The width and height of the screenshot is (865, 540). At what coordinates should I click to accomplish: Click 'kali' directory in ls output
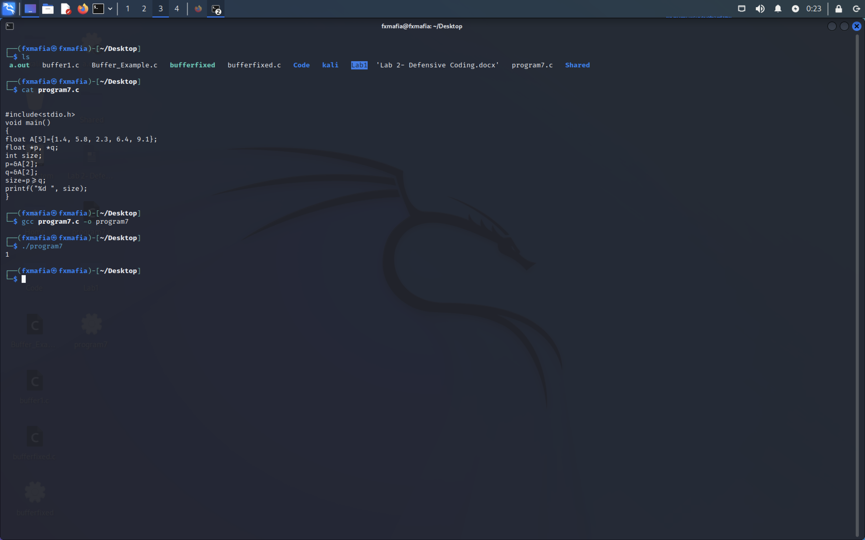330,65
